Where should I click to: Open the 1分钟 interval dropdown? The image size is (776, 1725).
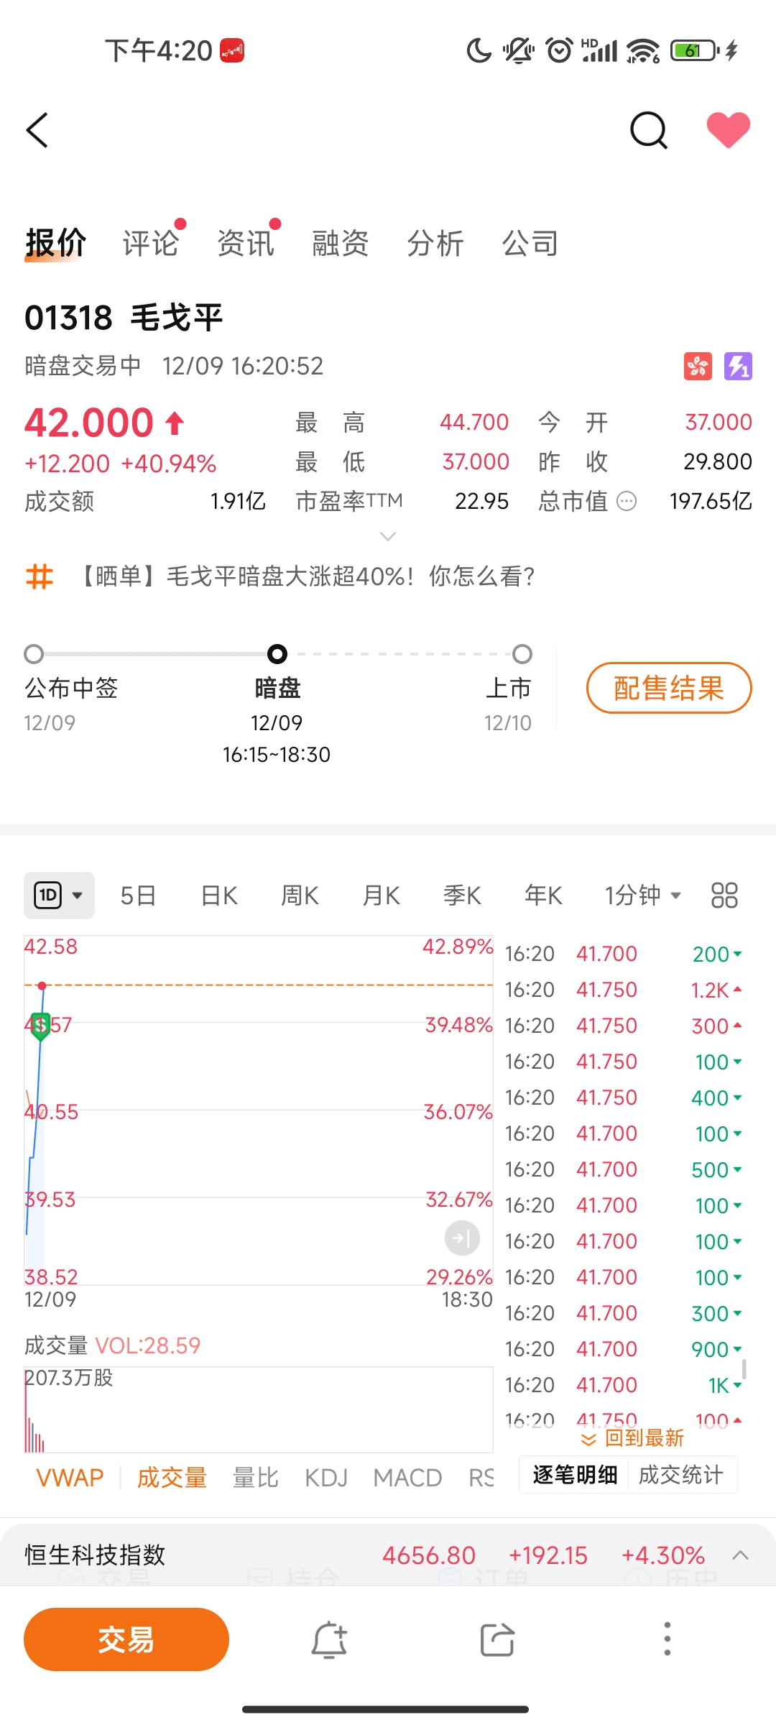point(643,896)
